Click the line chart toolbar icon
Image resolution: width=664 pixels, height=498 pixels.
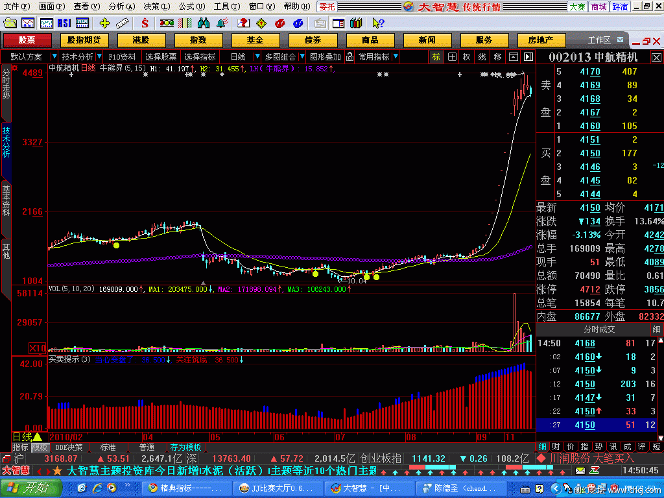coord(28,23)
